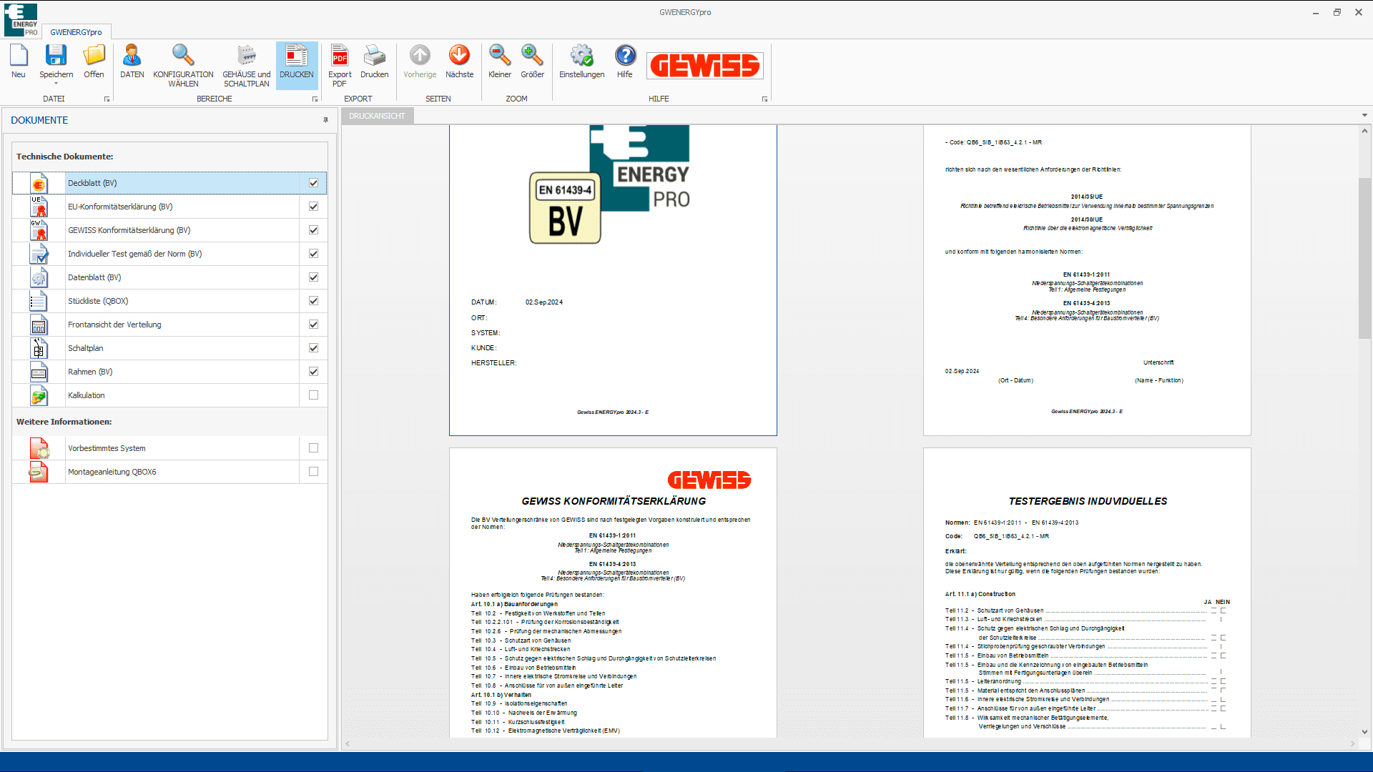Click vertical scrollbar up arrow
Viewport: 1373px width, 772px height.
[1364, 131]
